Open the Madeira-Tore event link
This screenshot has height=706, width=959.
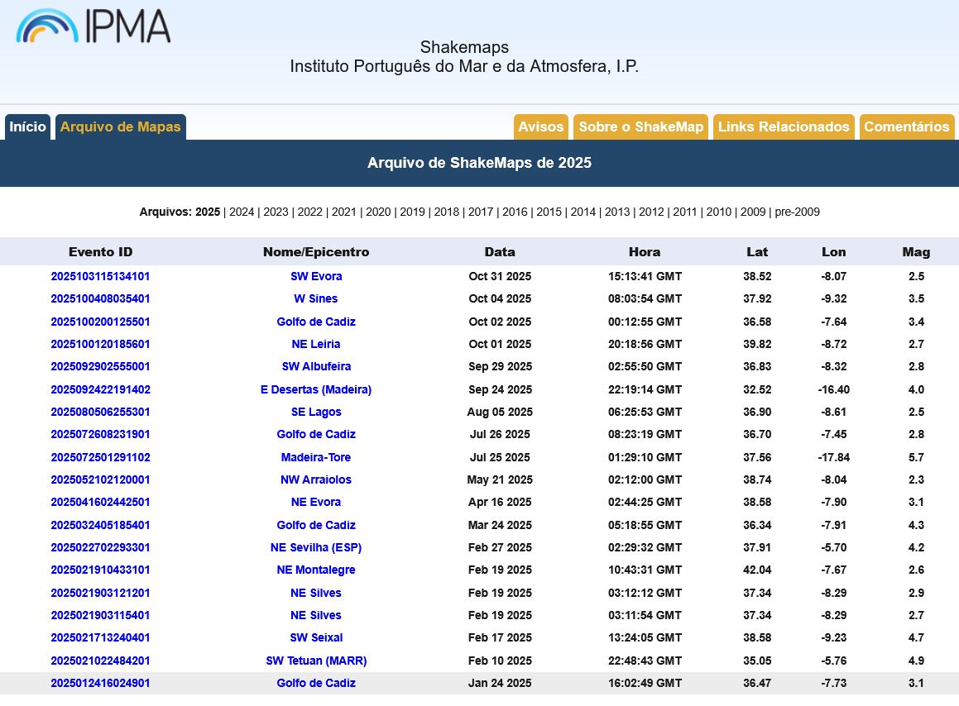pyautogui.click(x=315, y=457)
